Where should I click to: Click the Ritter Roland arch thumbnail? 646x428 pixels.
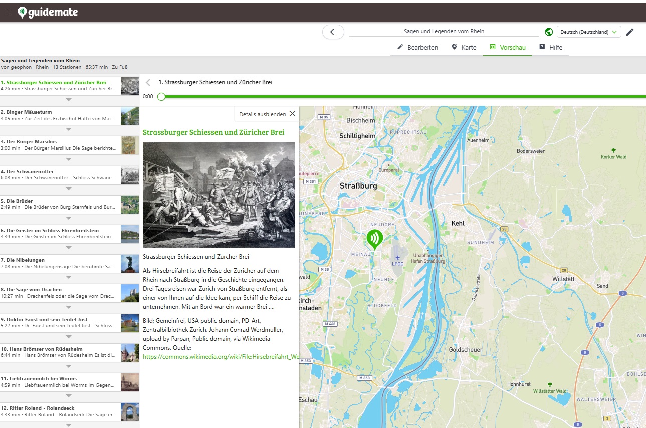pyautogui.click(x=130, y=411)
